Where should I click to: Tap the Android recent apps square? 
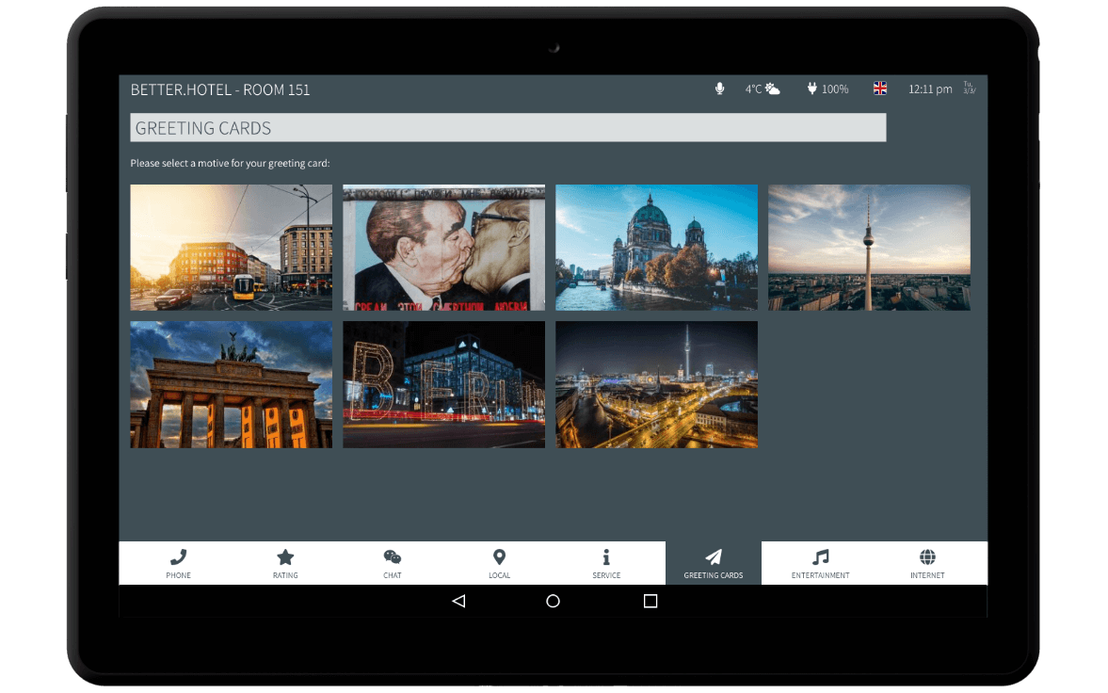(x=650, y=601)
